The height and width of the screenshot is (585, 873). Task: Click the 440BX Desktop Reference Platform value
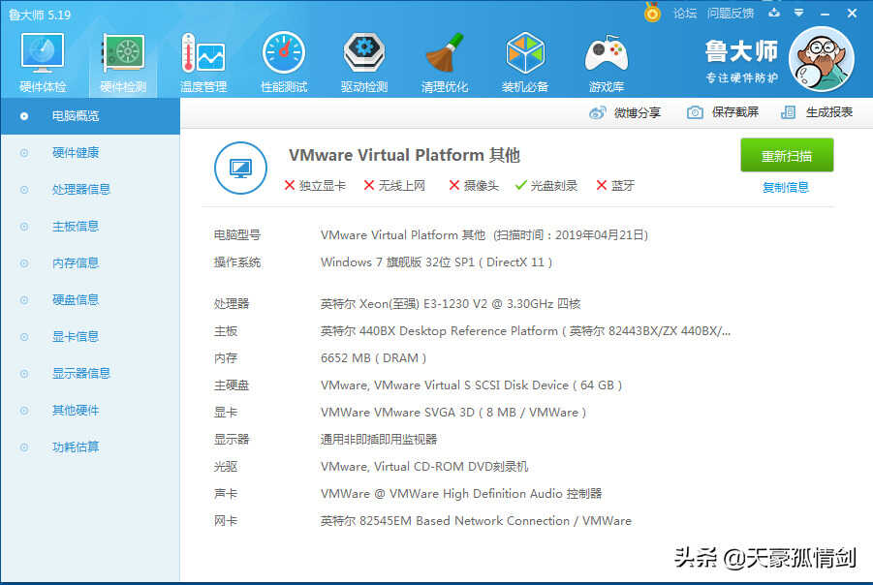525,331
